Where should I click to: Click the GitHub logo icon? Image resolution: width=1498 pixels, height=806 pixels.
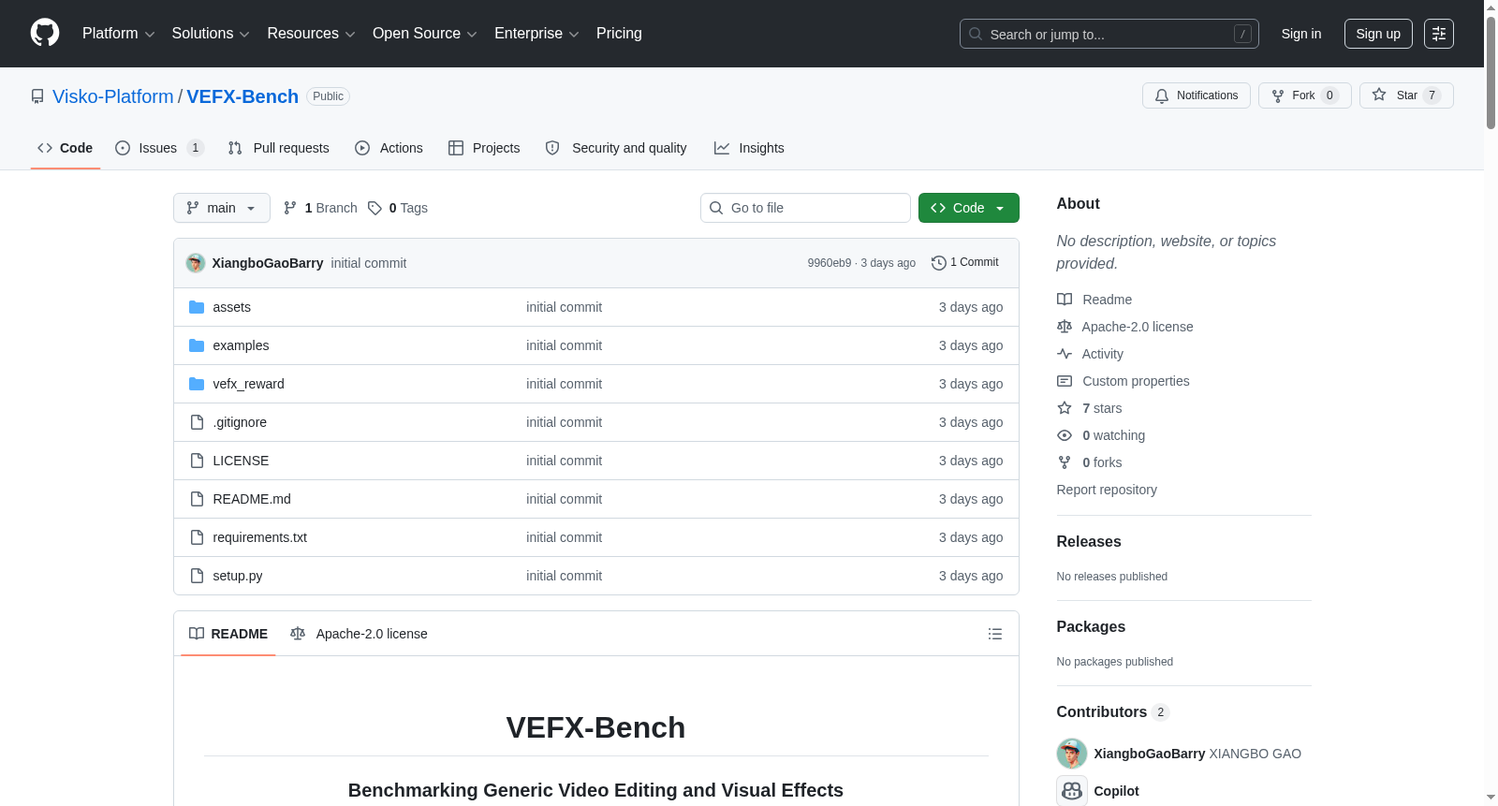45,33
